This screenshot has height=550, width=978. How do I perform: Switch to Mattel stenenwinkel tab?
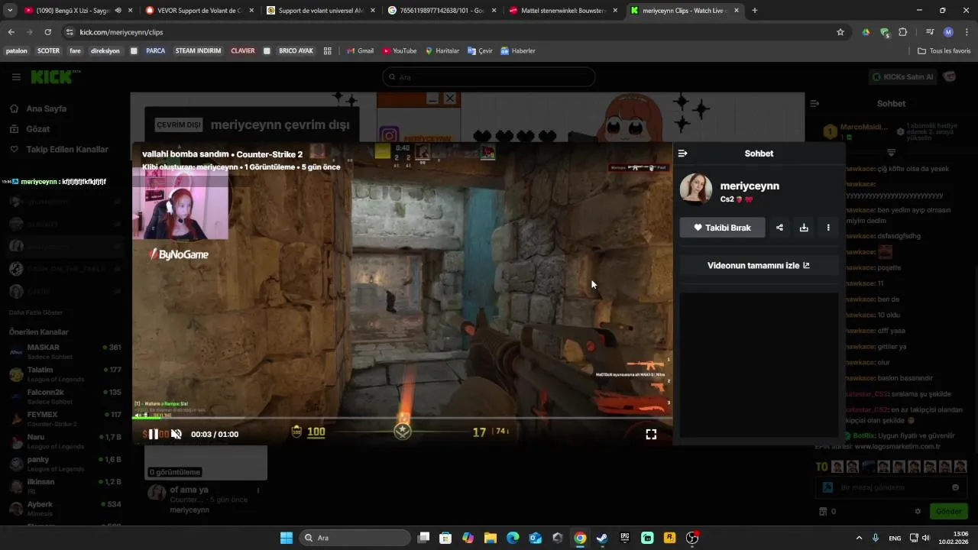point(564,11)
